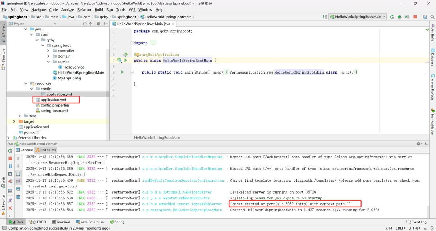Viewport: 436px width, 231px height.
Task: Switch to the Endpoints tab
Action: tap(46, 150)
